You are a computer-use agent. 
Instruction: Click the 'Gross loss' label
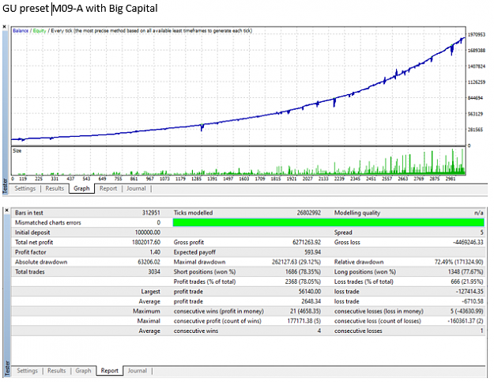[347, 242]
